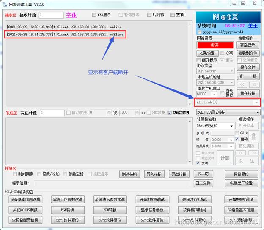Toggle the 时间戳 checkbox
Viewport: 264px width, 230px height.
149,15
